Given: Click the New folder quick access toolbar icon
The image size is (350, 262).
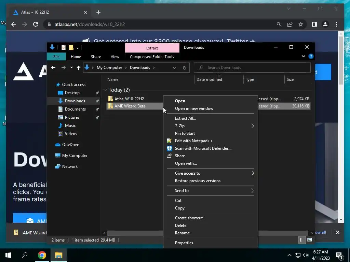Looking at the screenshot, I should point(71,47).
